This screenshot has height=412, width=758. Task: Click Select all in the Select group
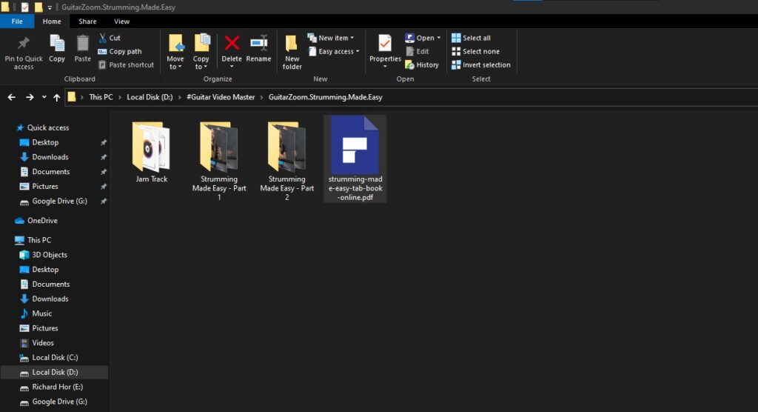coord(471,38)
